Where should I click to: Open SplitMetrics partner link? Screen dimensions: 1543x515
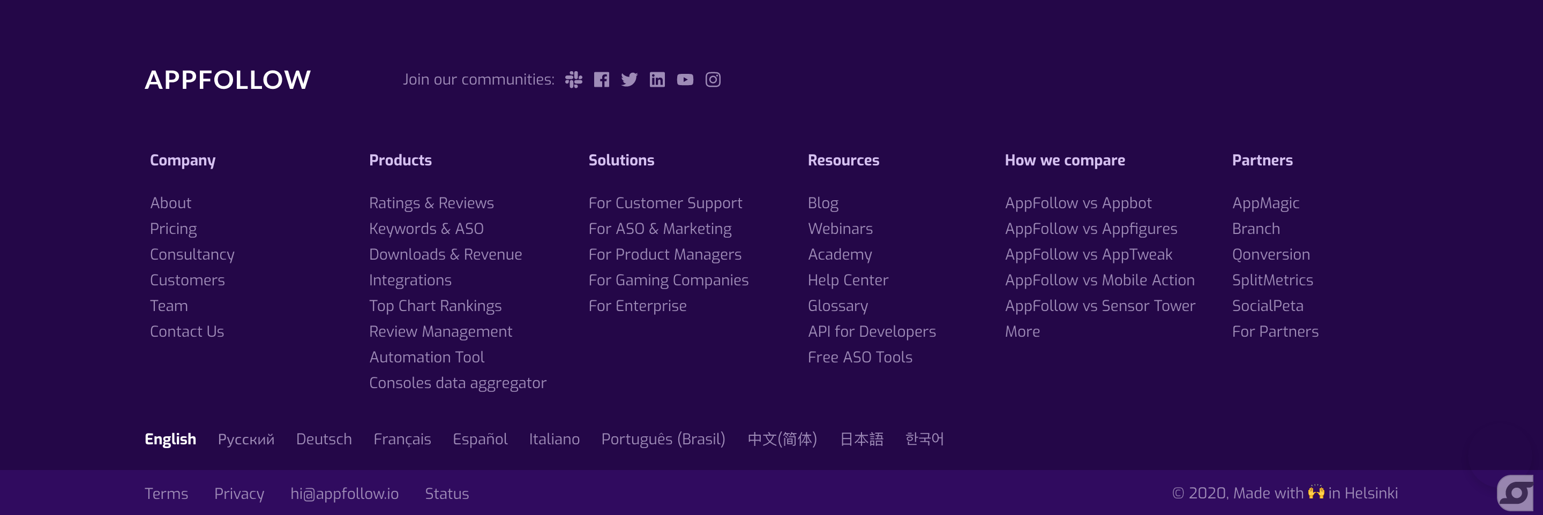[1273, 281]
